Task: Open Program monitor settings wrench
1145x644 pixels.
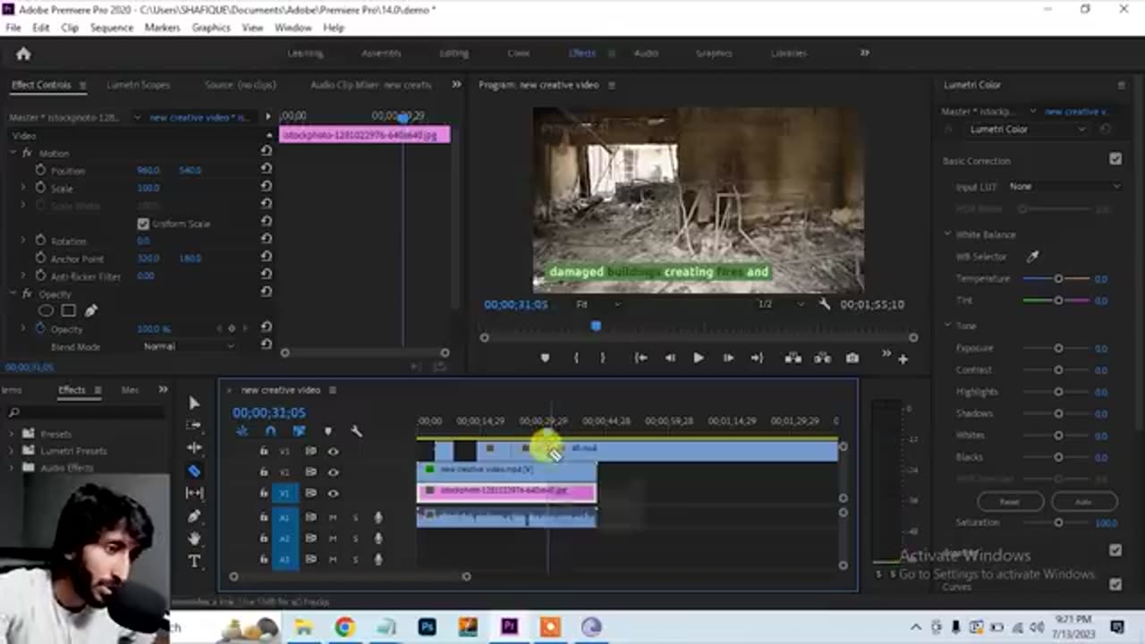Action: [825, 304]
